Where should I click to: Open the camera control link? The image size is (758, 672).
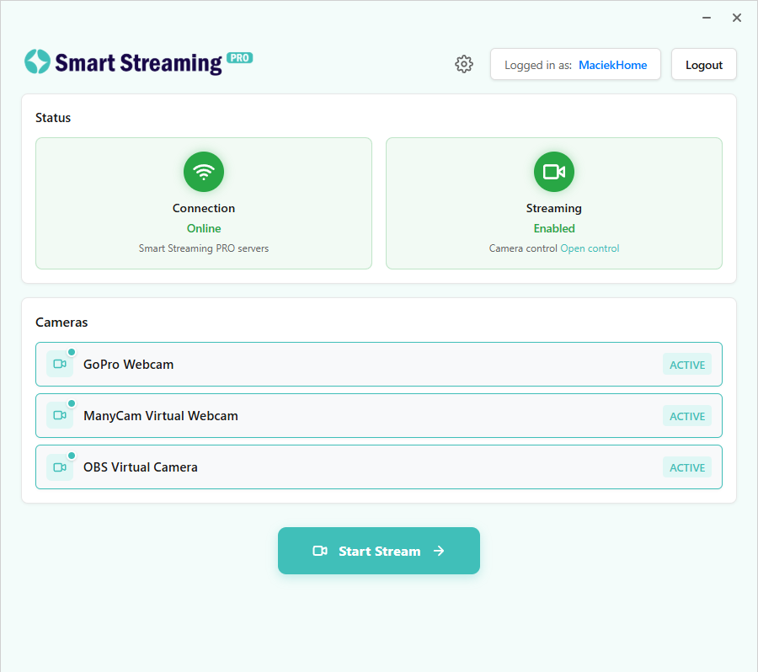coord(590,248)
